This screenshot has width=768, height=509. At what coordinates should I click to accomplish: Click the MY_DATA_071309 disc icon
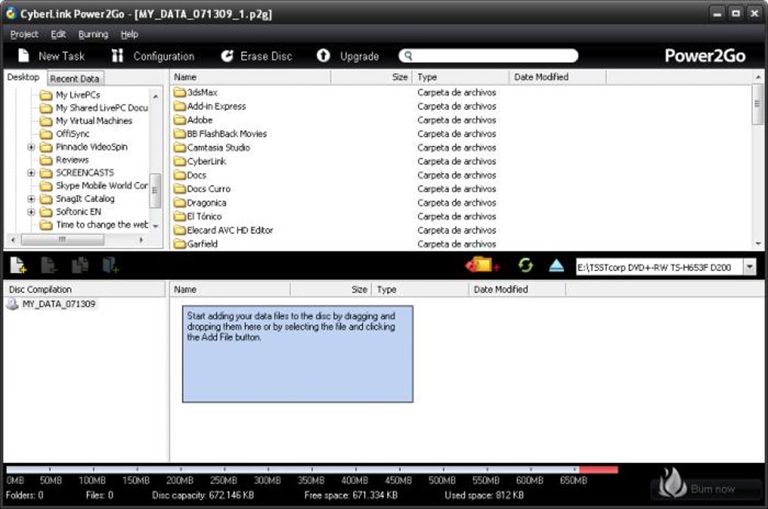coord(12,304)
